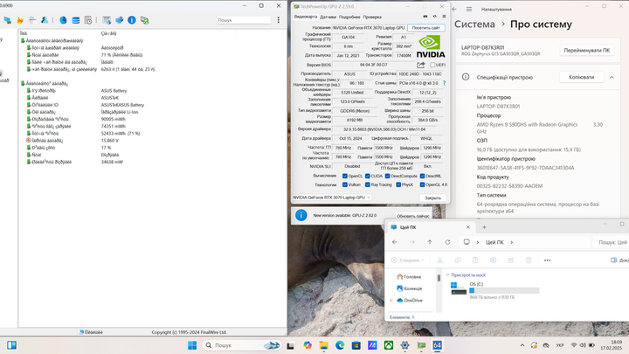Click the bus interface question mark in GPU-Z
The width and height of the screenshot is (629, 354).
(444, 83)
